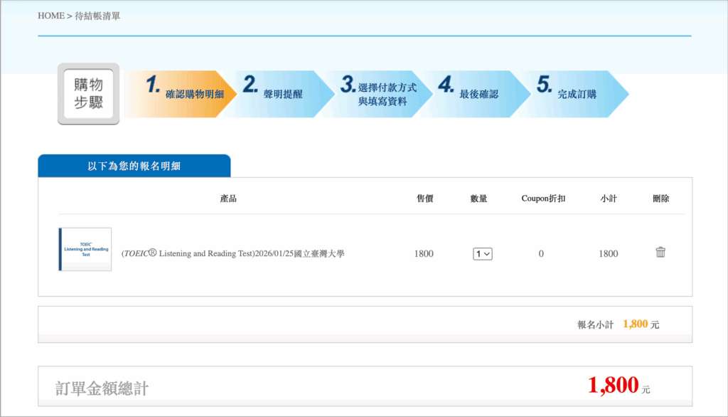Click the orange 報名小計 amount 1,800
728x417 pixels.
click(635, 324)
